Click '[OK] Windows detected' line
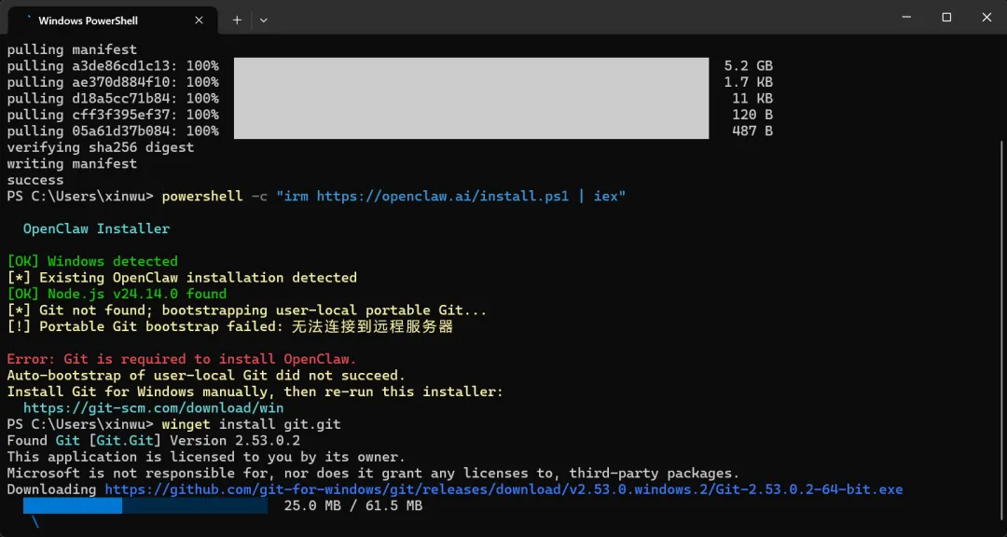1007x537 pixels. 92,261
